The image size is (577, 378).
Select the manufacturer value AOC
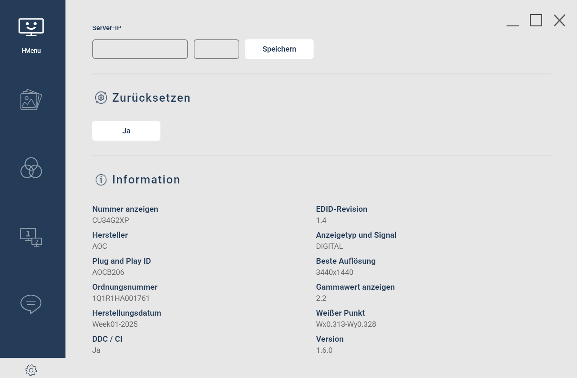[x=100, y=246]
